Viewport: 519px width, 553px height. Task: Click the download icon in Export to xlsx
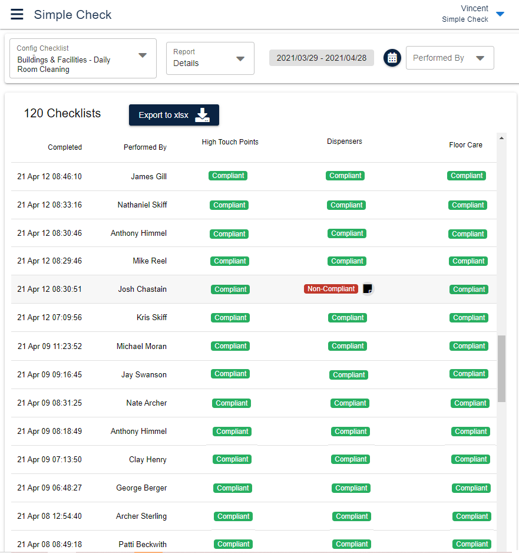pos(203,115)
